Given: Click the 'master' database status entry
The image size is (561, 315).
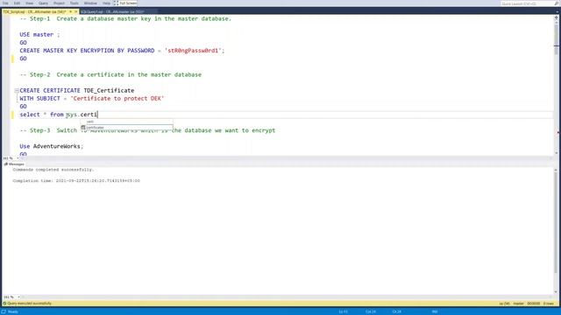Looking at the screenshot, I should click(518, 304).
